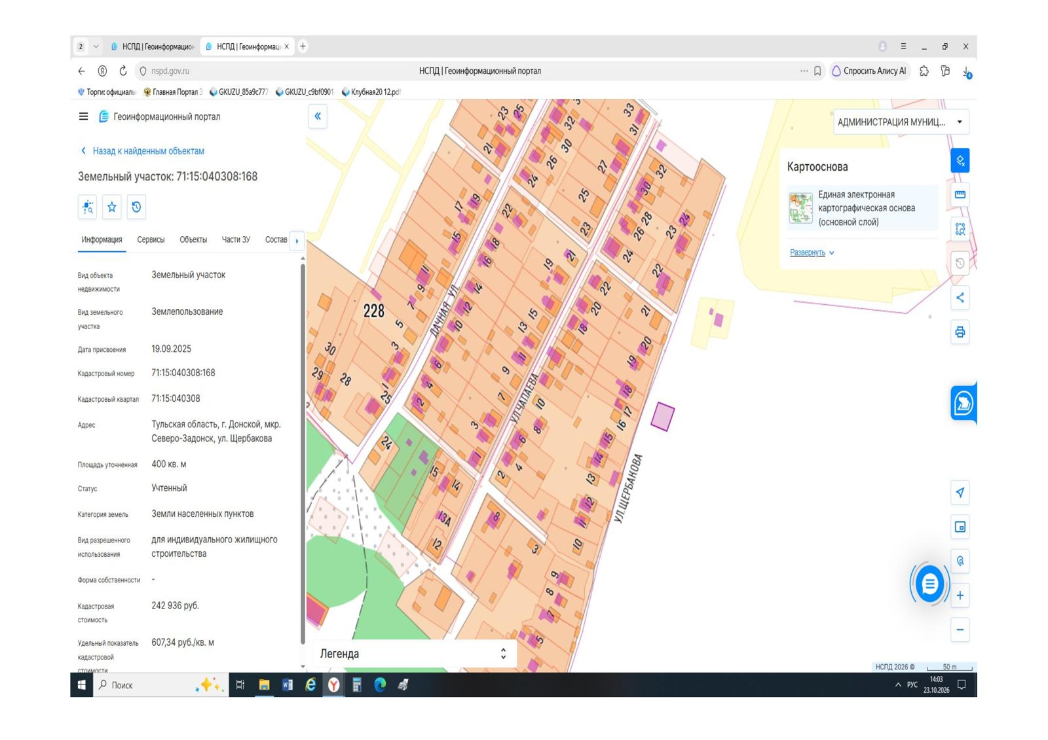This screenshot has height=740, width=1048.
Task: Switch to the Объекты tab
Action: click(193, 239)
